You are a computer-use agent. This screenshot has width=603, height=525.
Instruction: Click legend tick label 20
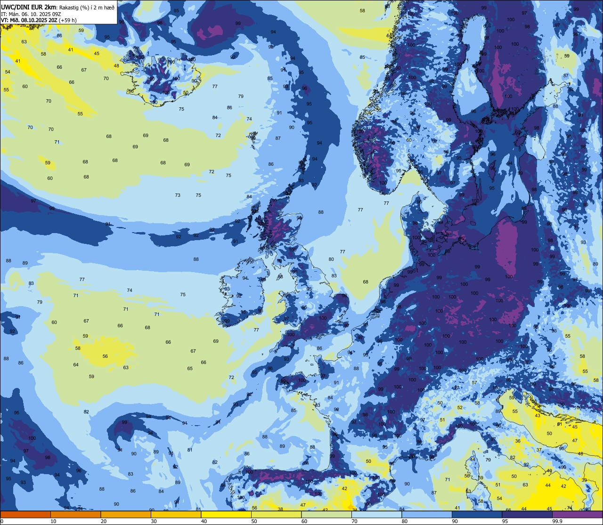pyautogui.click(x=103, y=521)
